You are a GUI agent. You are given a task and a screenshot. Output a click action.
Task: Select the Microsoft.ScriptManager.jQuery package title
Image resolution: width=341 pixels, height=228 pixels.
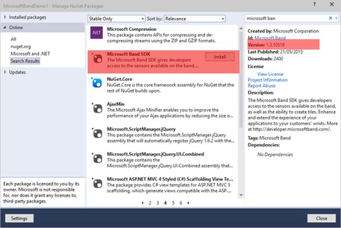pos(141,129)
